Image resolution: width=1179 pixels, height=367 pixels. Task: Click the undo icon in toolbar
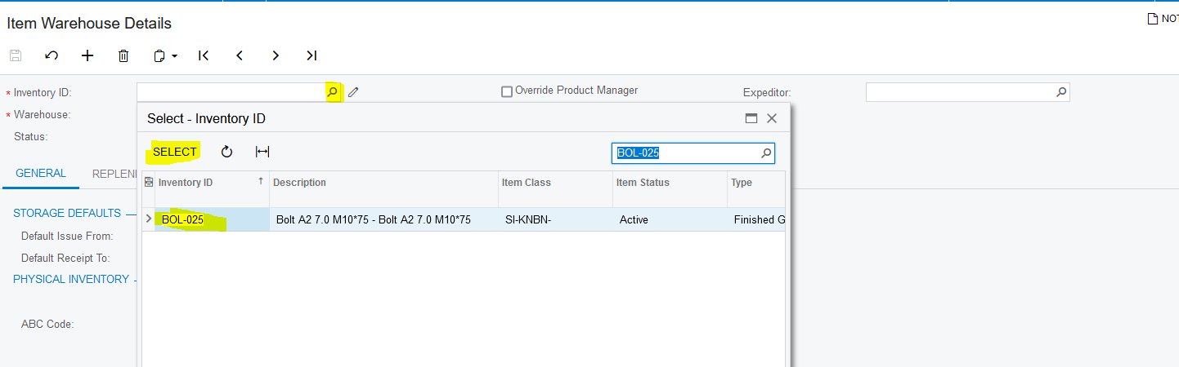pyautogui.click(x=52, y=55)
